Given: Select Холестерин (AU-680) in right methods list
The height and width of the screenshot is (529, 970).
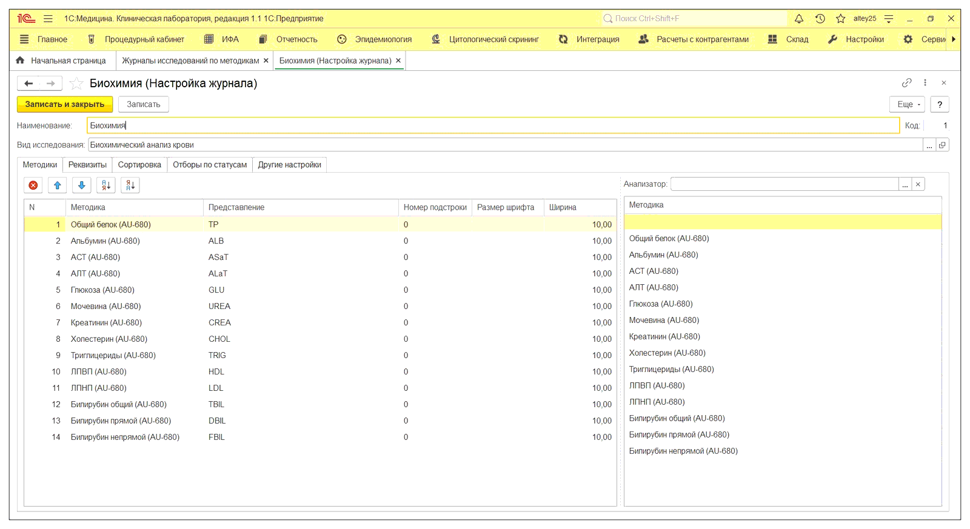Looking at the screenshot, I should pyautogui.click(x=783, y=353).
